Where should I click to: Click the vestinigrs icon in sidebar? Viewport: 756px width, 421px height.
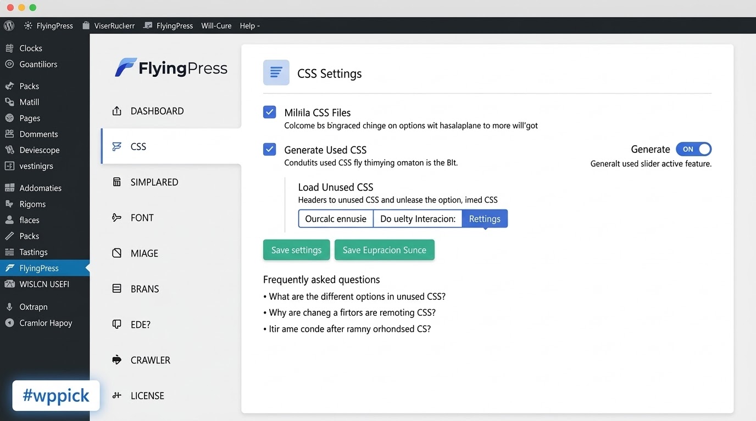tap(9, 166)
